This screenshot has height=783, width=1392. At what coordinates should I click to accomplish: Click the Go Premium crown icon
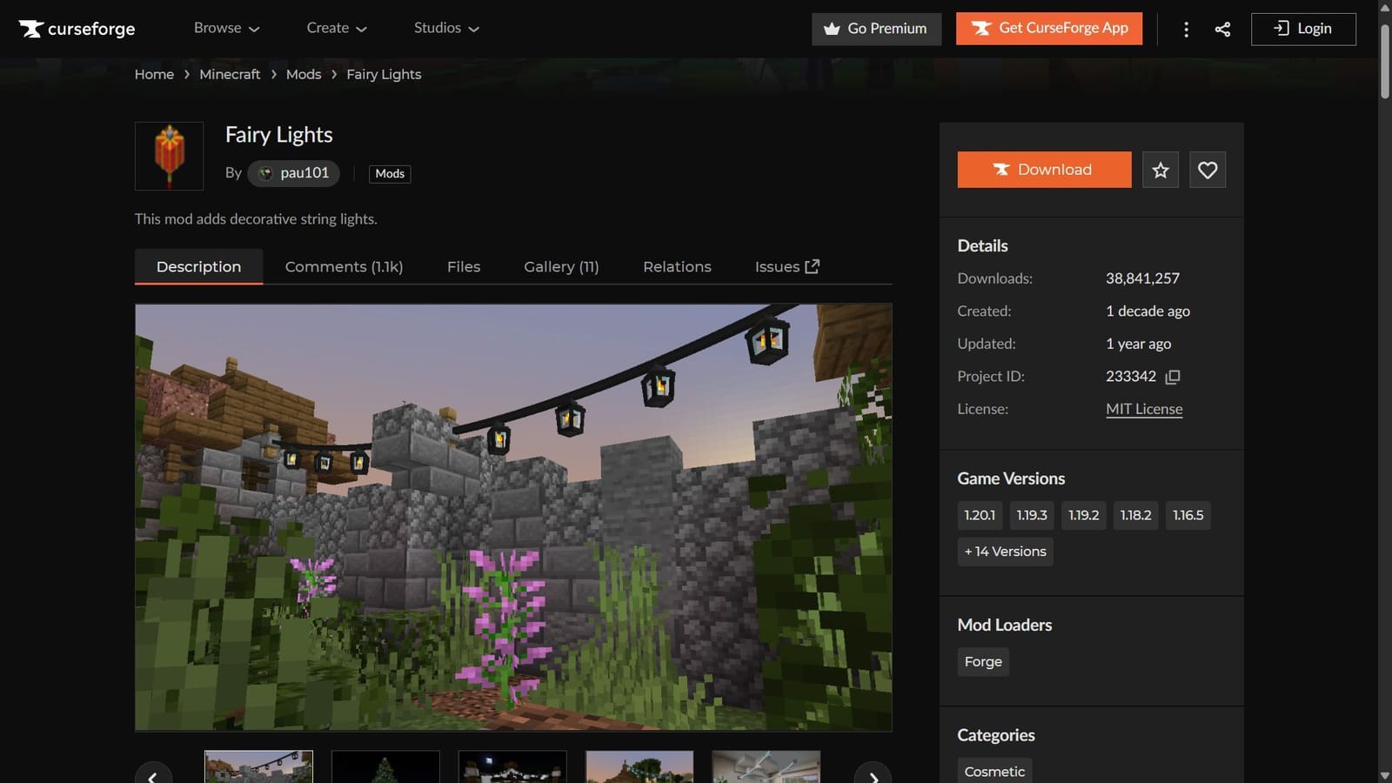pyautogui.click(x=832, y=28)
